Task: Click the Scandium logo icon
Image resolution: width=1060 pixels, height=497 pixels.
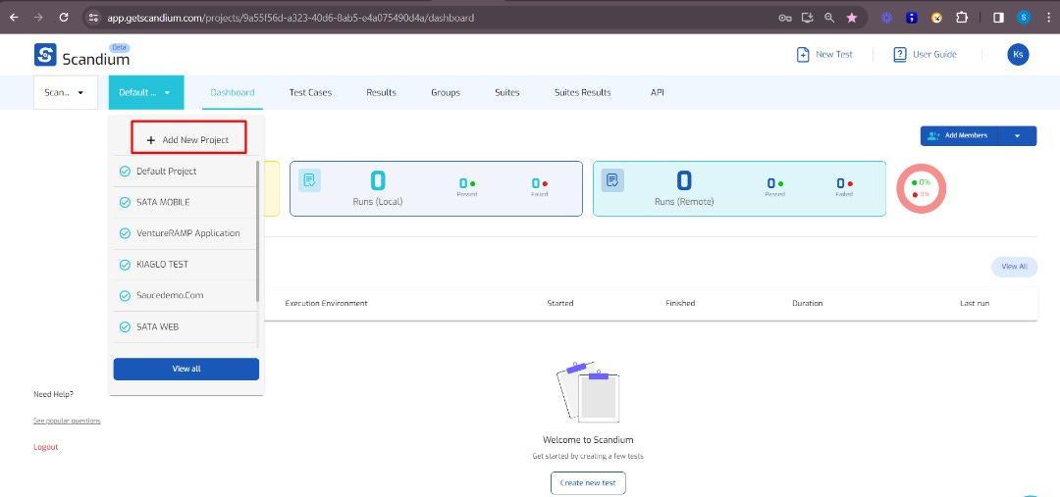Action: tap(45, 55)
